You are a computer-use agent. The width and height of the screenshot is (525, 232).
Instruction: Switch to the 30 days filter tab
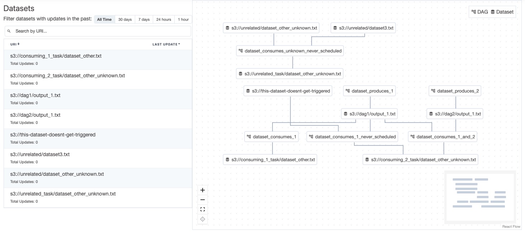[125, 19]
